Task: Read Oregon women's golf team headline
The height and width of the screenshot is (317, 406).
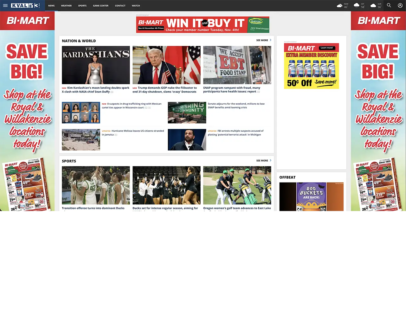Action: (237, 208)
